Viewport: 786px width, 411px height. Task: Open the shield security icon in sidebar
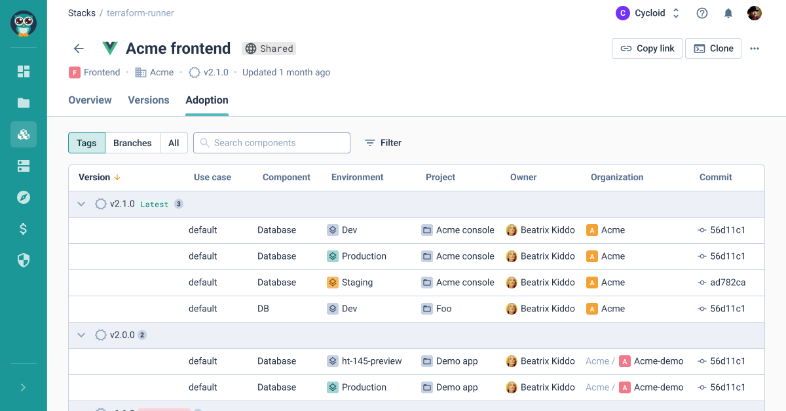pos(24,260)
